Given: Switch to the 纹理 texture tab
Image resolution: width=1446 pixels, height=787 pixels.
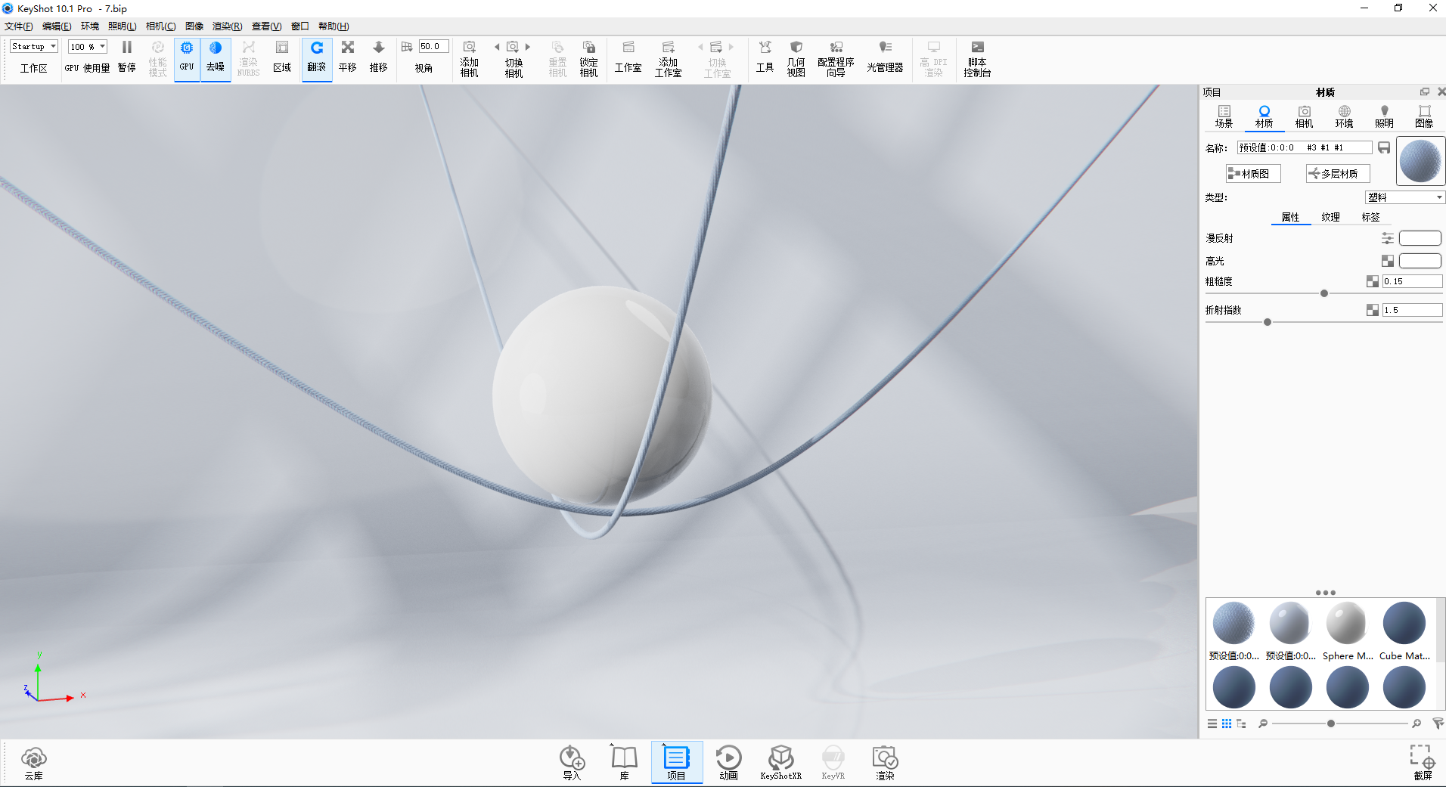Looking at the screenshot, I should (1330, 217).
